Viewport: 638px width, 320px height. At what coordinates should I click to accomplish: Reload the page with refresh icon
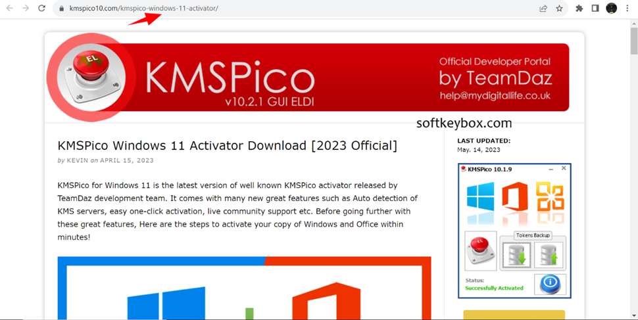[41, 8]
